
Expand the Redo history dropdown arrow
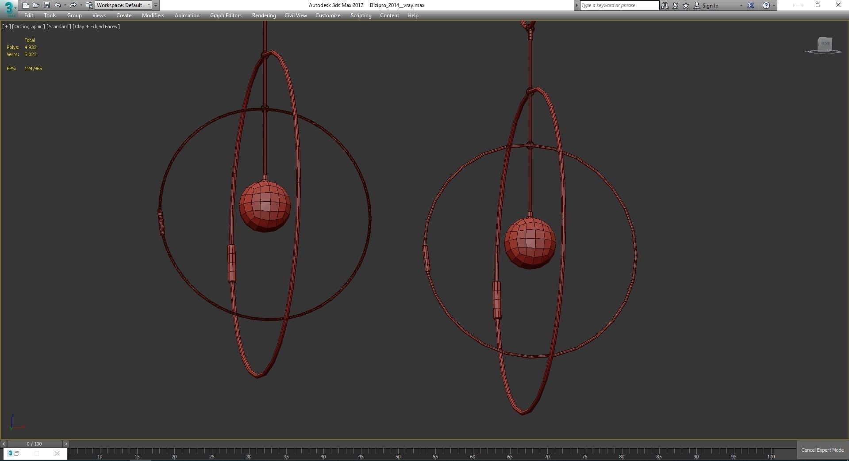(81, 5)
